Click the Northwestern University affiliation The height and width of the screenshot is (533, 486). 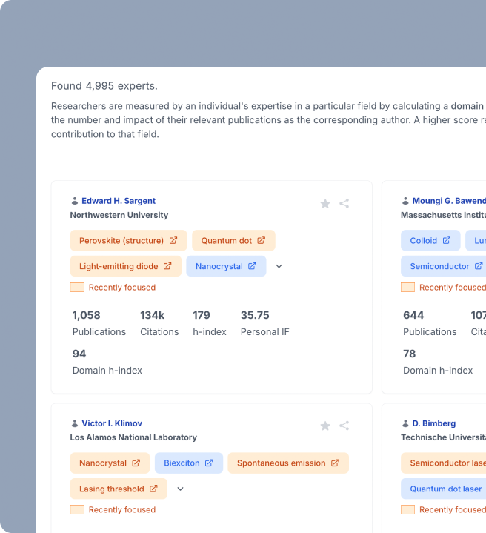click(x=119, y=215)
